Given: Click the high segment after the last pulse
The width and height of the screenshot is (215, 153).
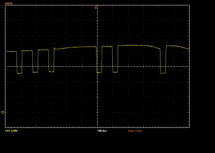Looking at the screenshot, I should click(177, 47).
